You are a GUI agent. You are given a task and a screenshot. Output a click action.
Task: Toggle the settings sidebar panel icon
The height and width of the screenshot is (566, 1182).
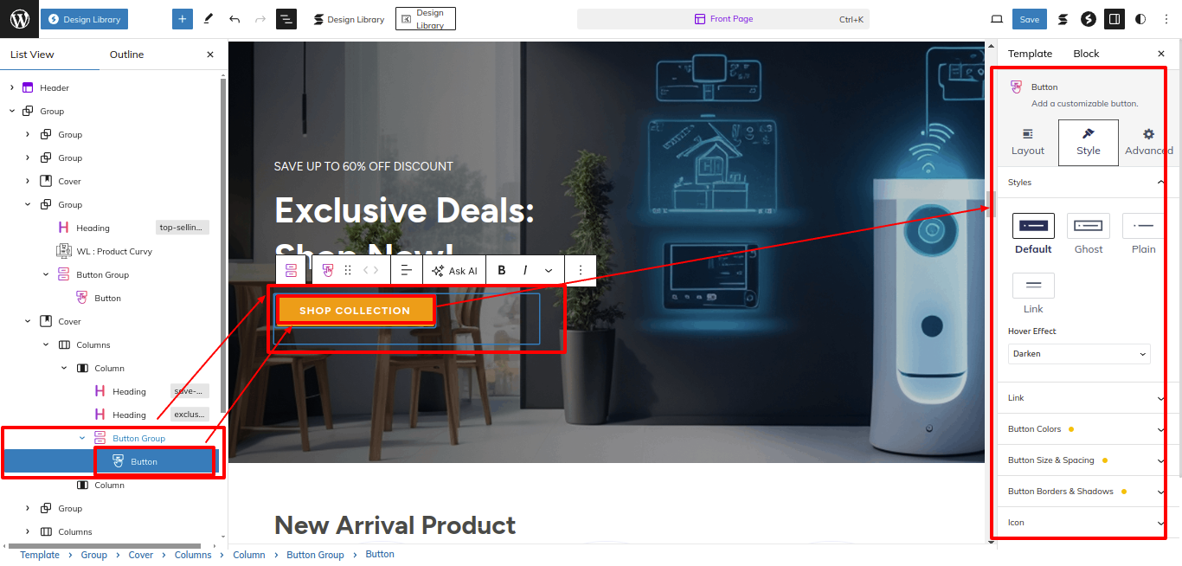point(1115,19)
